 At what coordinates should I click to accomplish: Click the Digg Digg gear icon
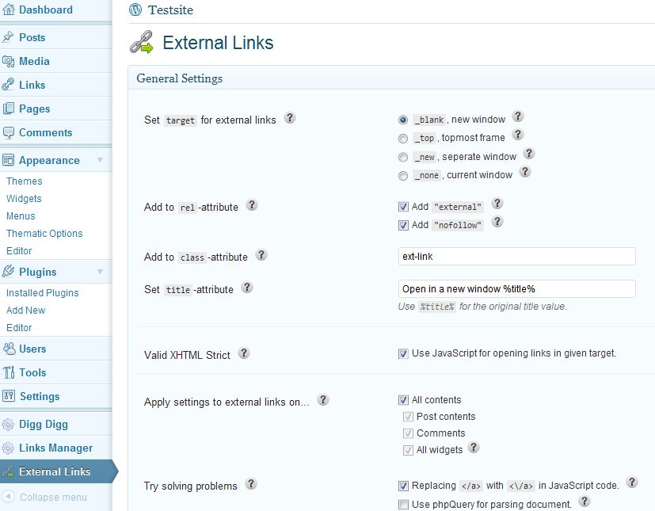(8, 424)
